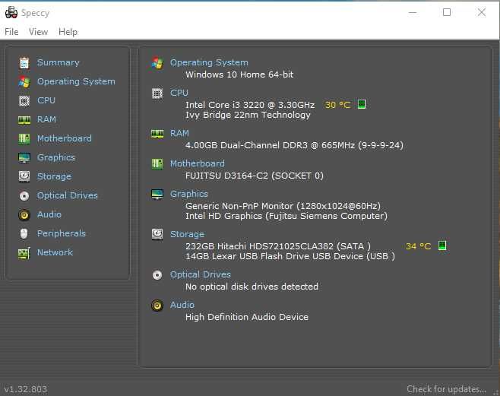View Audio section from sidebar
The image size is (500, 396).
pyautogui.click(x=49, y=214)
